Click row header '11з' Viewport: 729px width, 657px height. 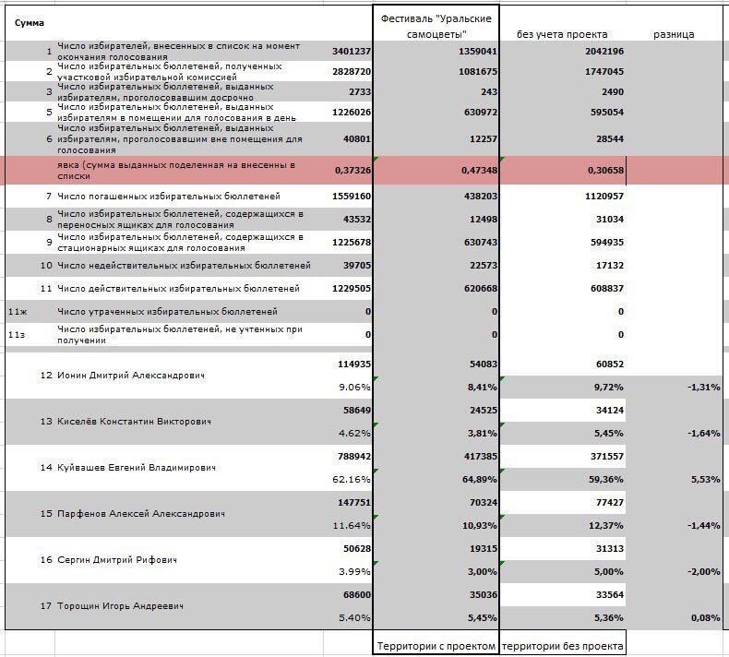click(x=17, y=335)
